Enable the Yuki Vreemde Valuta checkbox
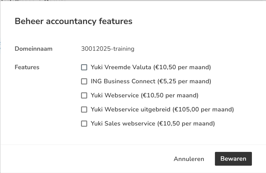Viewport: 266px width, 173px height. click(x=84, y=67)
